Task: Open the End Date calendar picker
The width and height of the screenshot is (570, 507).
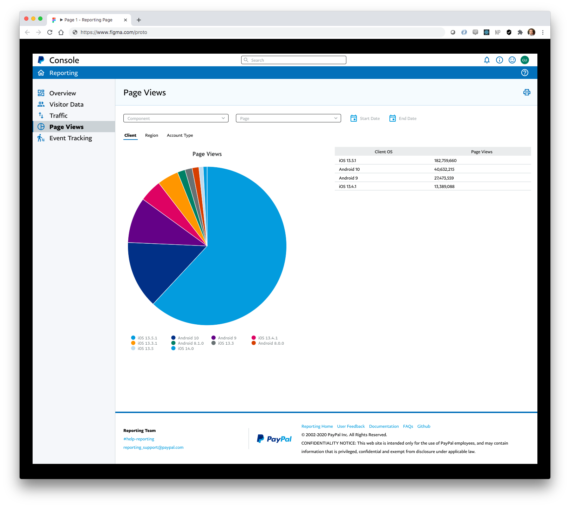Action: pos(393,118)
